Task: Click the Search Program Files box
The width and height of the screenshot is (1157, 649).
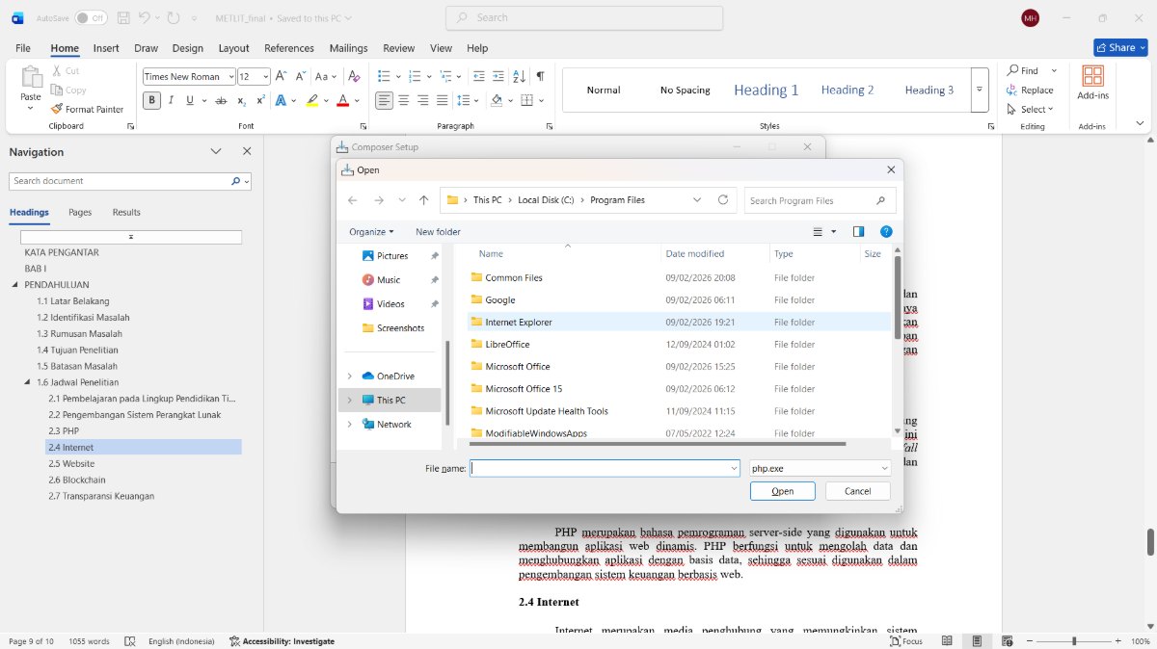Action: 821,200
